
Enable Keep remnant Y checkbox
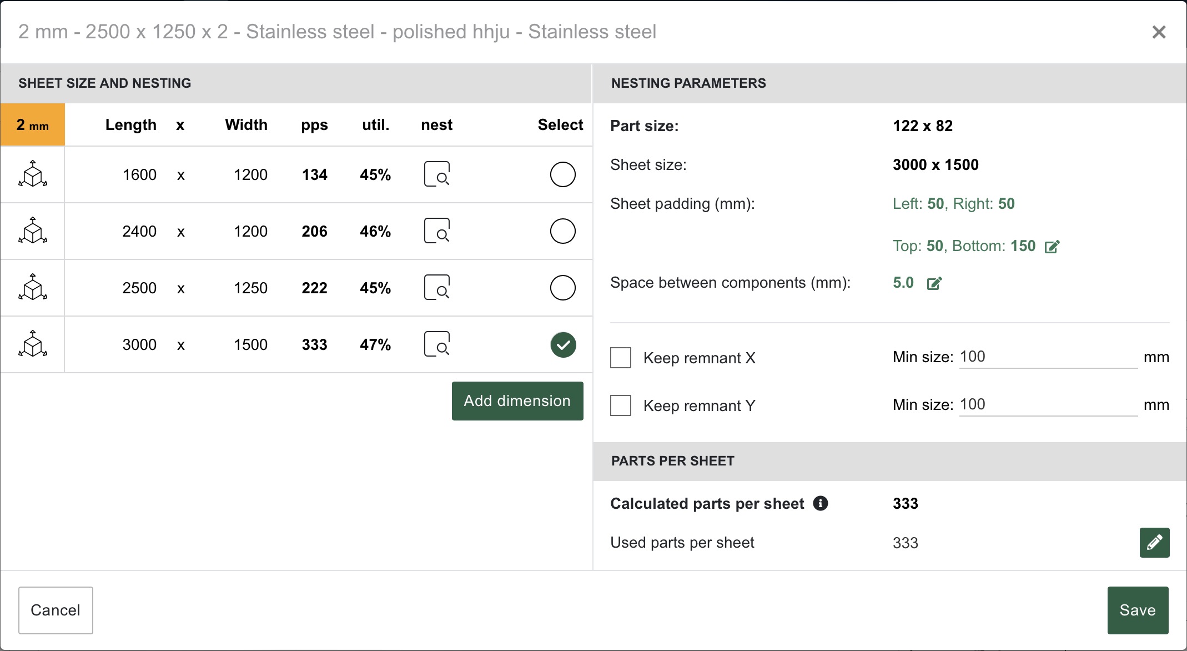[x=621, y=405]
